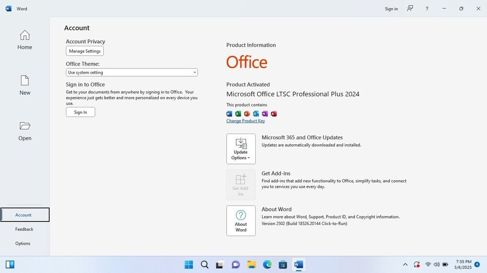
Task: Click the sync status tray icon
Action: click(417, 264)
